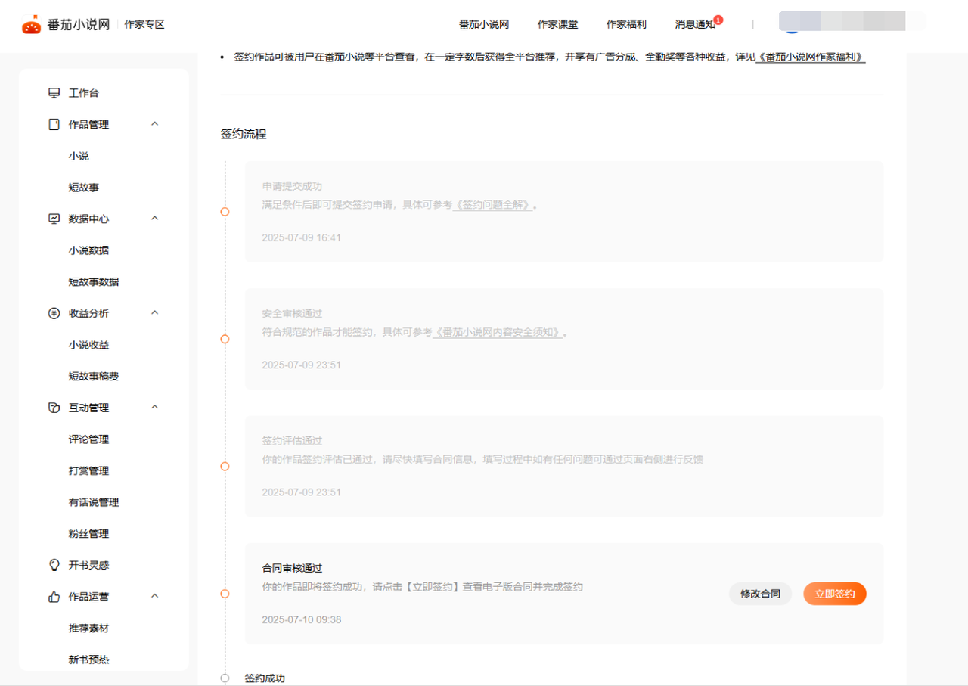The height and width of the screenshot is (686, 968).
Task: Collapse the 收益分析 section chevron
Action: point(155,312)
